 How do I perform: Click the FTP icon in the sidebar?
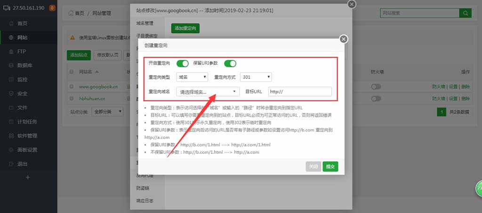(11, 52)
